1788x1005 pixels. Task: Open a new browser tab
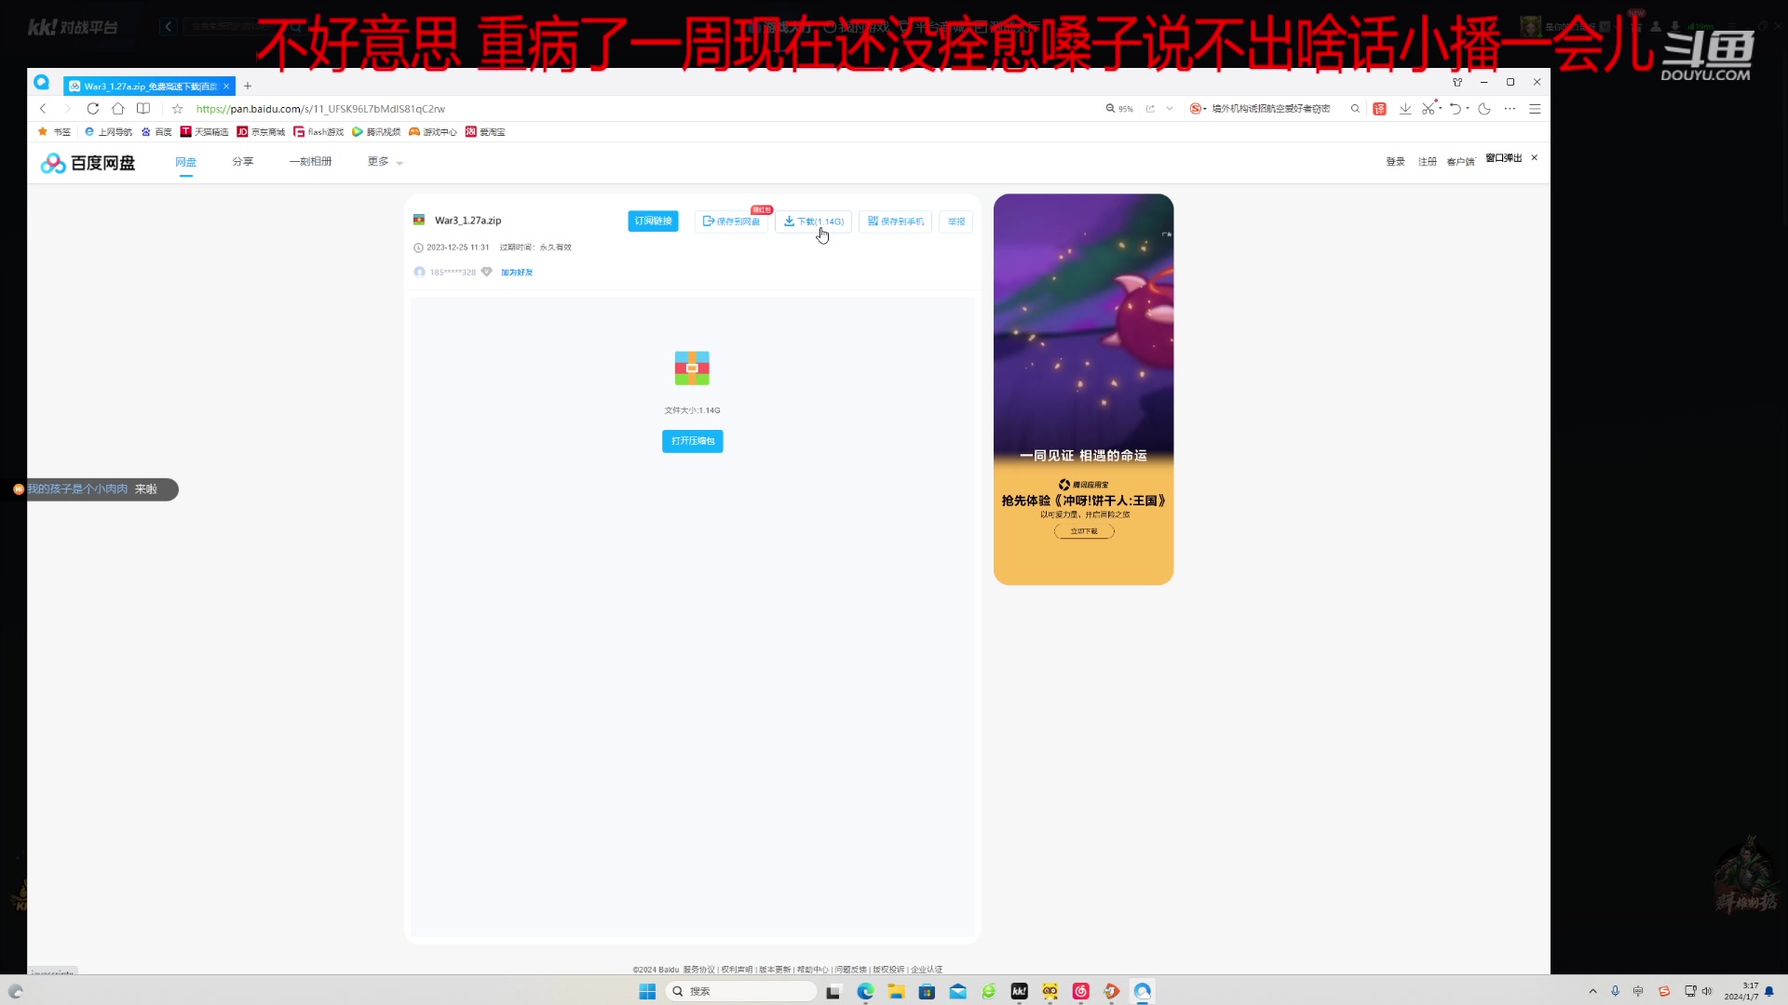(248, 86)
